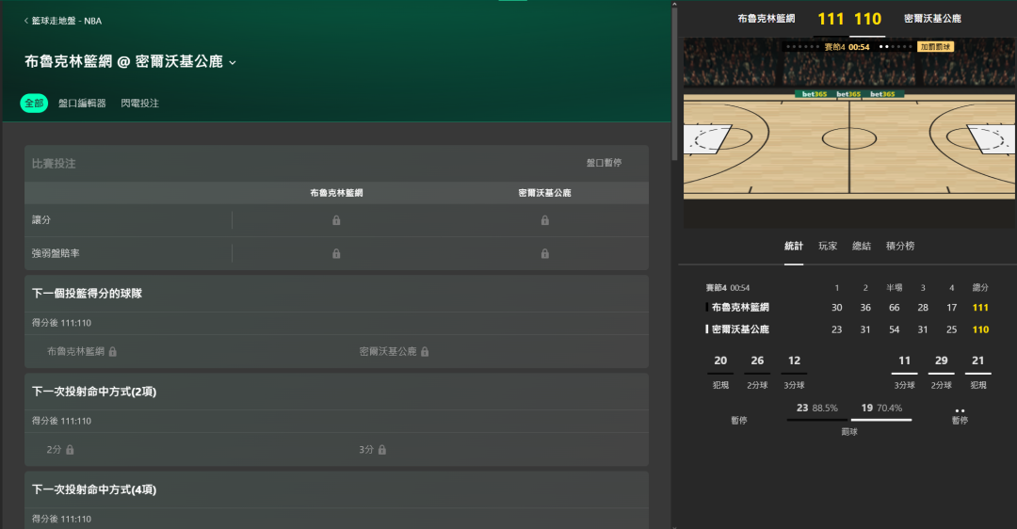Click the locked 強弱盤賠率 cell for 密爾沃基公鹿

[545, 253]
